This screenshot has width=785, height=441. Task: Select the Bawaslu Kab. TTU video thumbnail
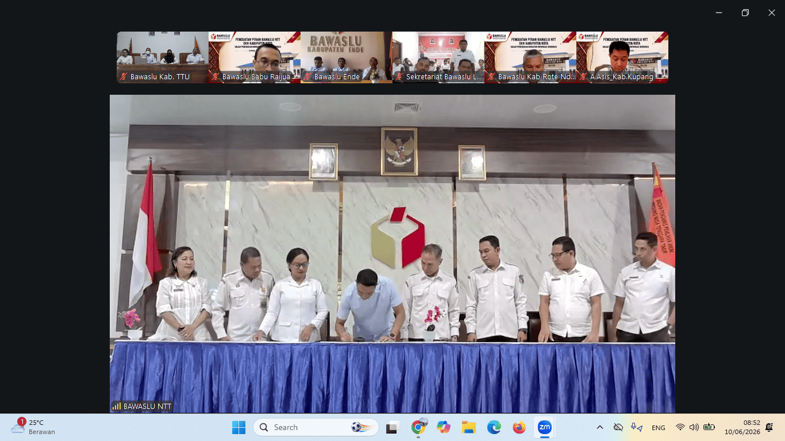(x=163, y=57)
